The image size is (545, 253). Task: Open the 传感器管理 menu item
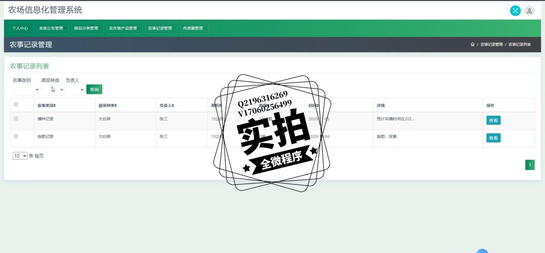193,28
